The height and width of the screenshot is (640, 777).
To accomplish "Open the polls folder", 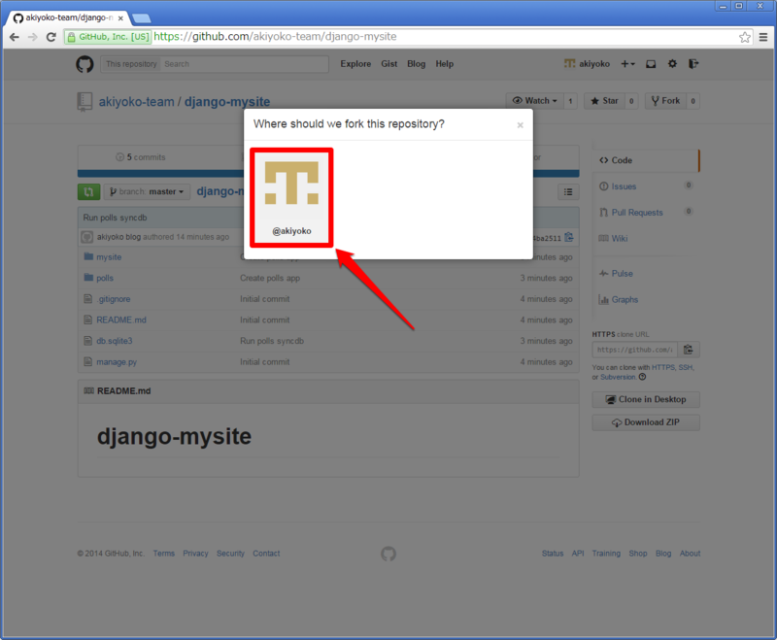I will [105, 278].
